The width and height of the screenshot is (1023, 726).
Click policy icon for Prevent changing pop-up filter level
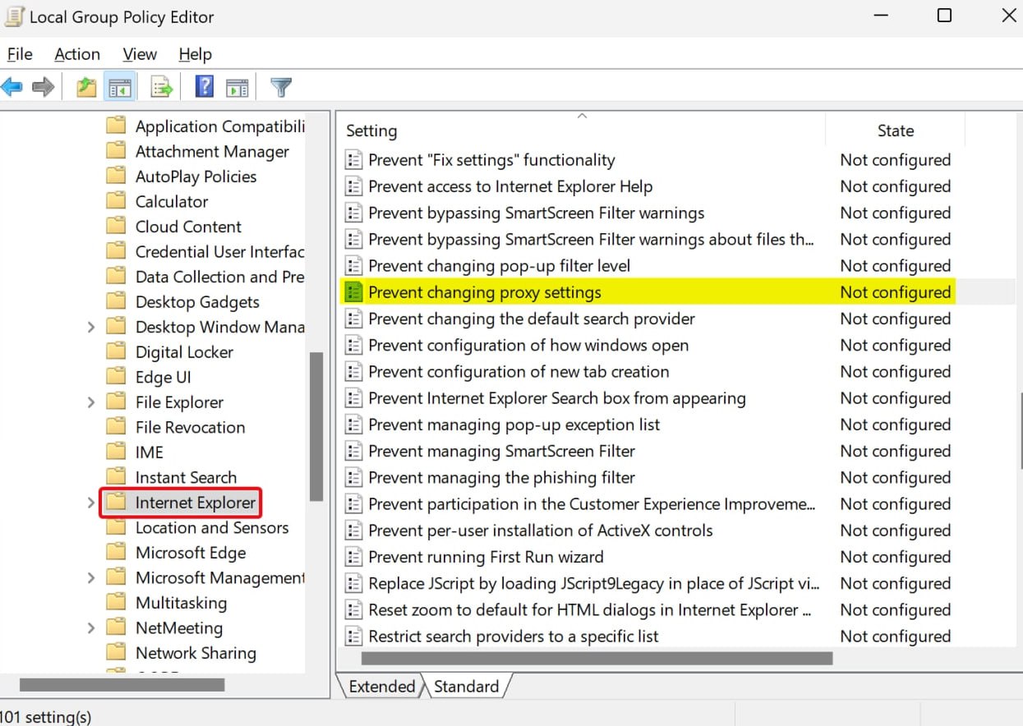pyautogui.click(x=353, y=266)
